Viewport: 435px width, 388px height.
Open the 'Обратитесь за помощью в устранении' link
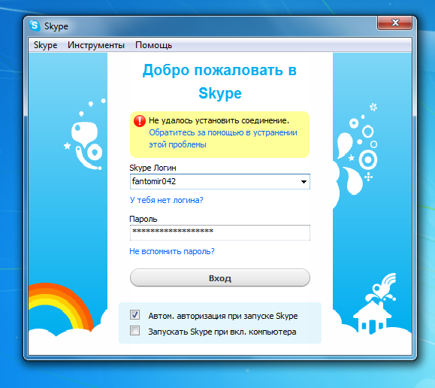click(223, 138)
